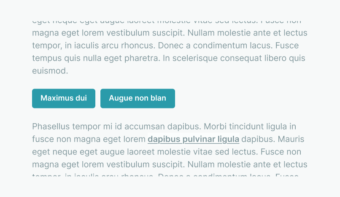Click the Maximus dui button
Image resolution: width=340 pixels, height=197 pixels.
coord(64,98)
